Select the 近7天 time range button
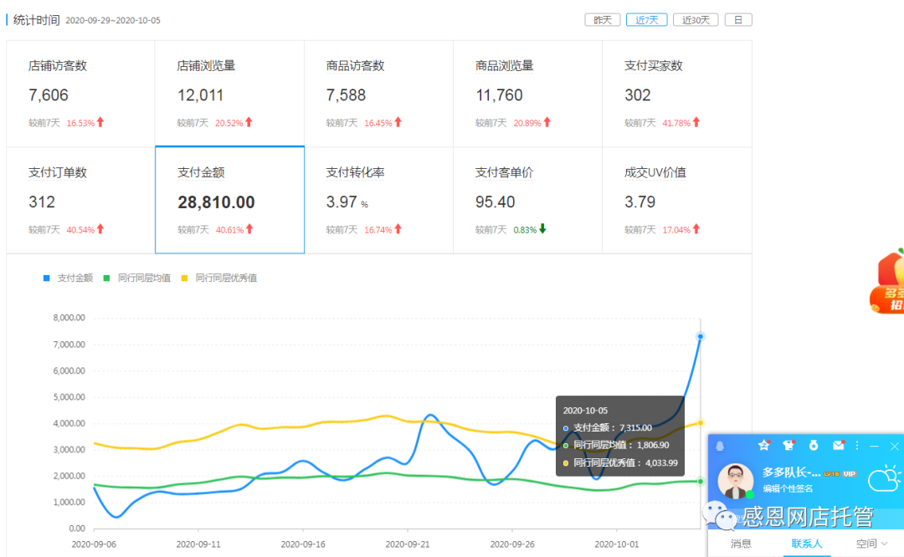This screenshot has height=557, width=904. 646,20
